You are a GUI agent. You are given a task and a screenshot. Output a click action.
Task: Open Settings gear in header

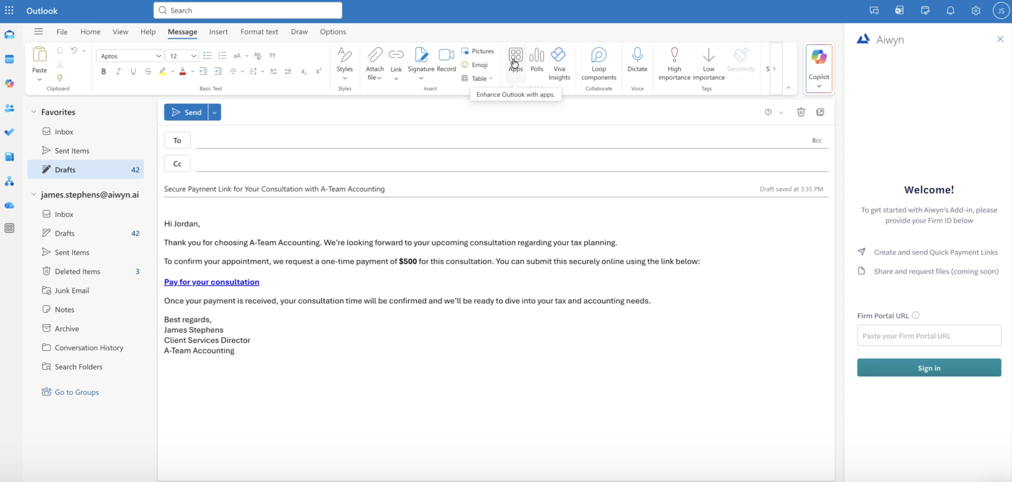tap(975, 11)
